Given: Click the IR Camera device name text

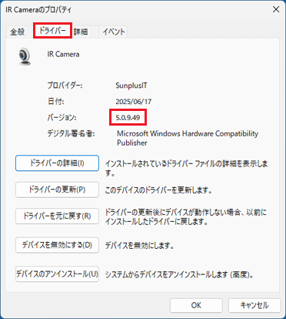Looking at the screenshot, I should click(x=63, y=54).
